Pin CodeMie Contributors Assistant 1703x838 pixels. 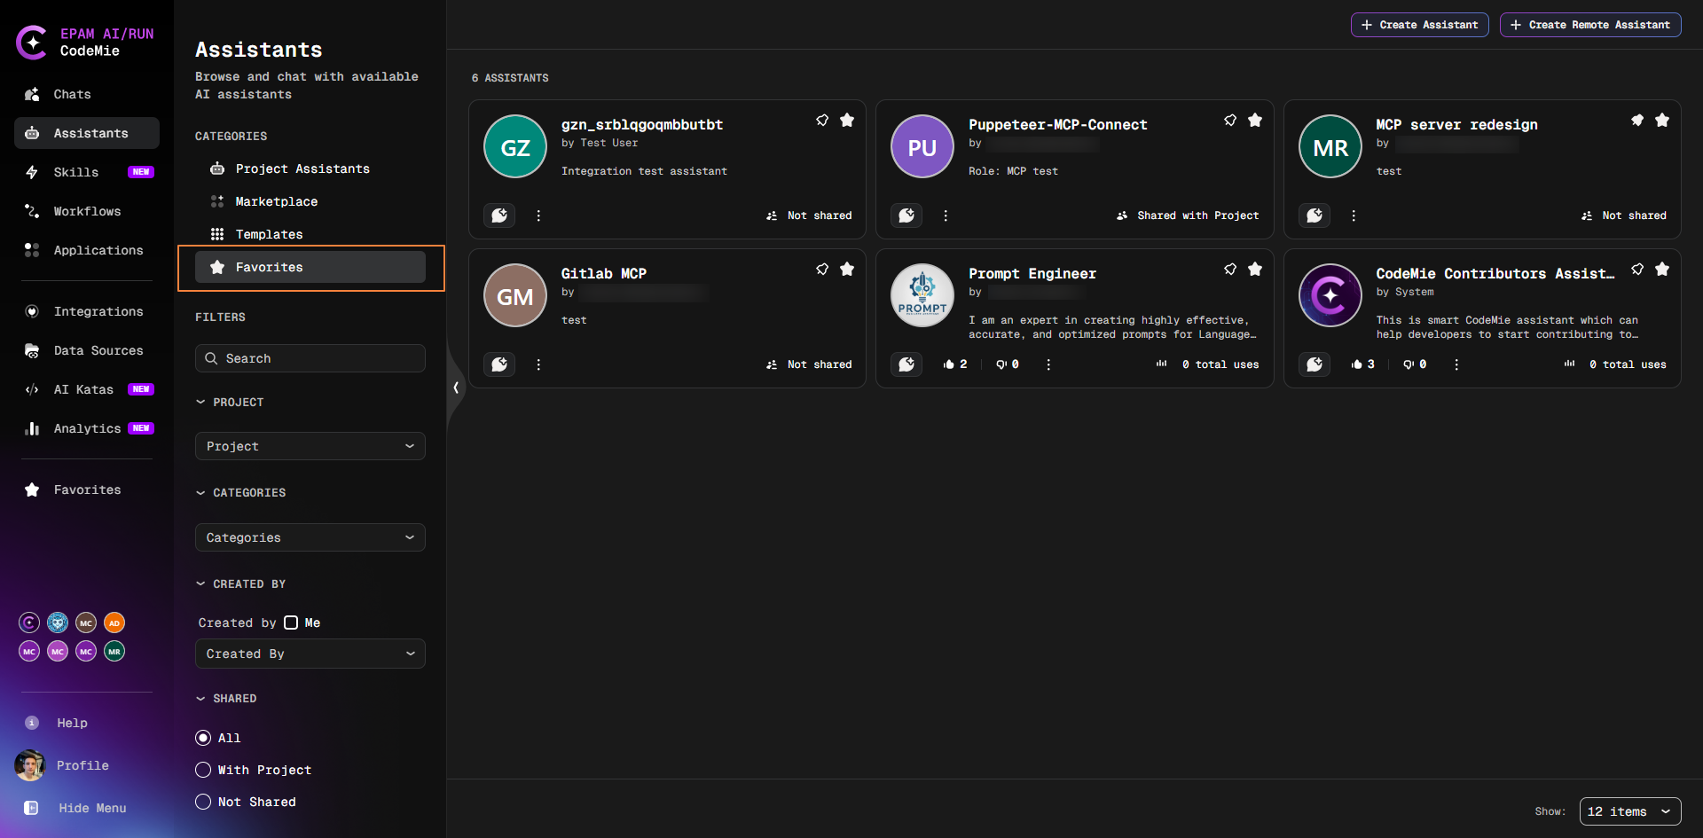(x=1637, y=269)
